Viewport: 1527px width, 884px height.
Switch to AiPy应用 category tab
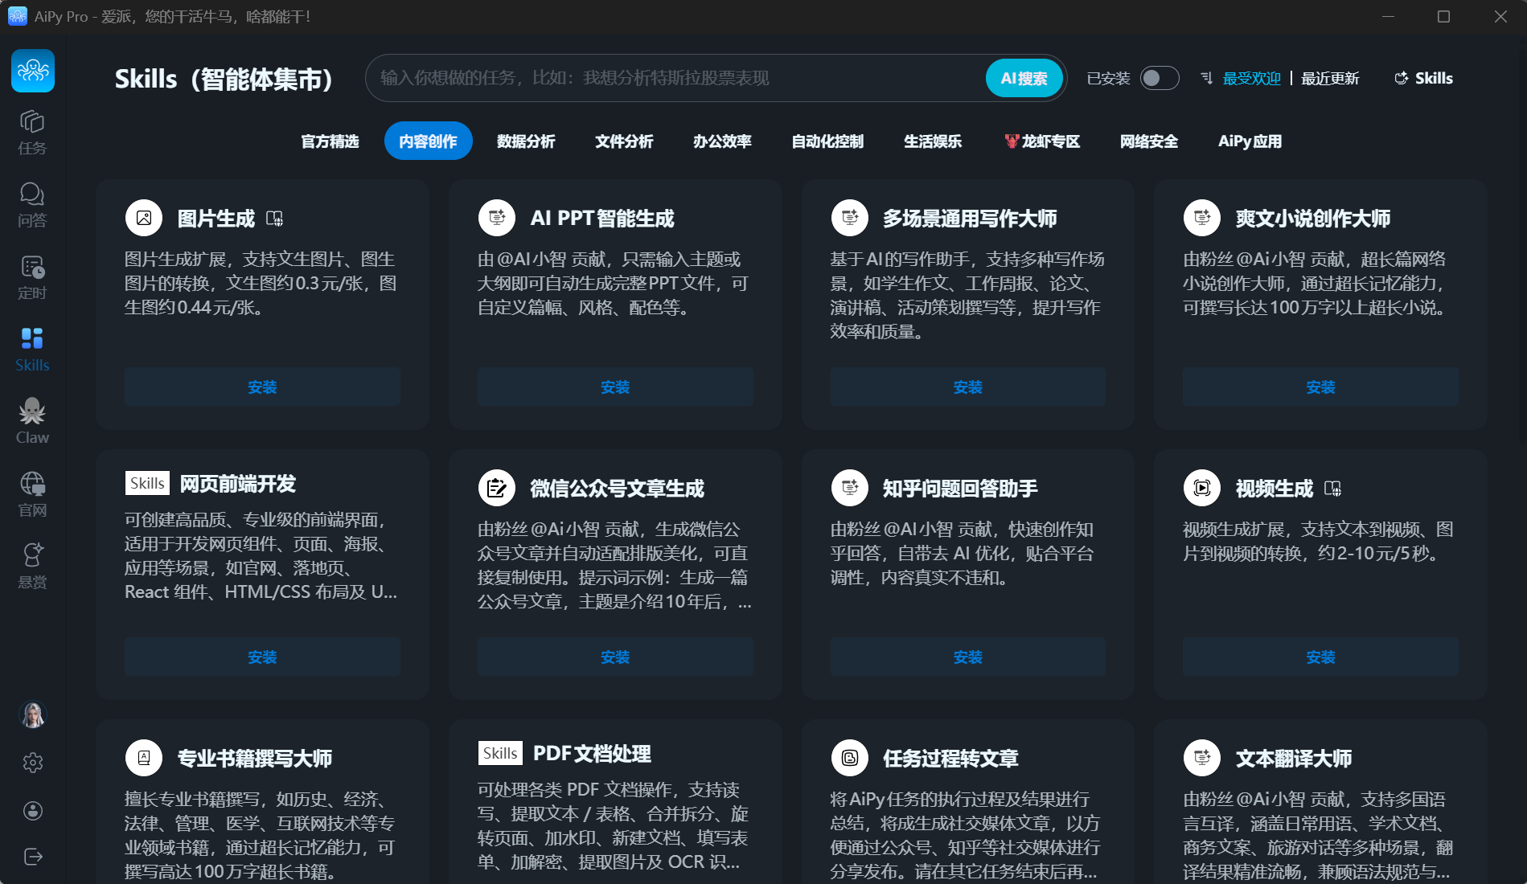[1250, 141]
